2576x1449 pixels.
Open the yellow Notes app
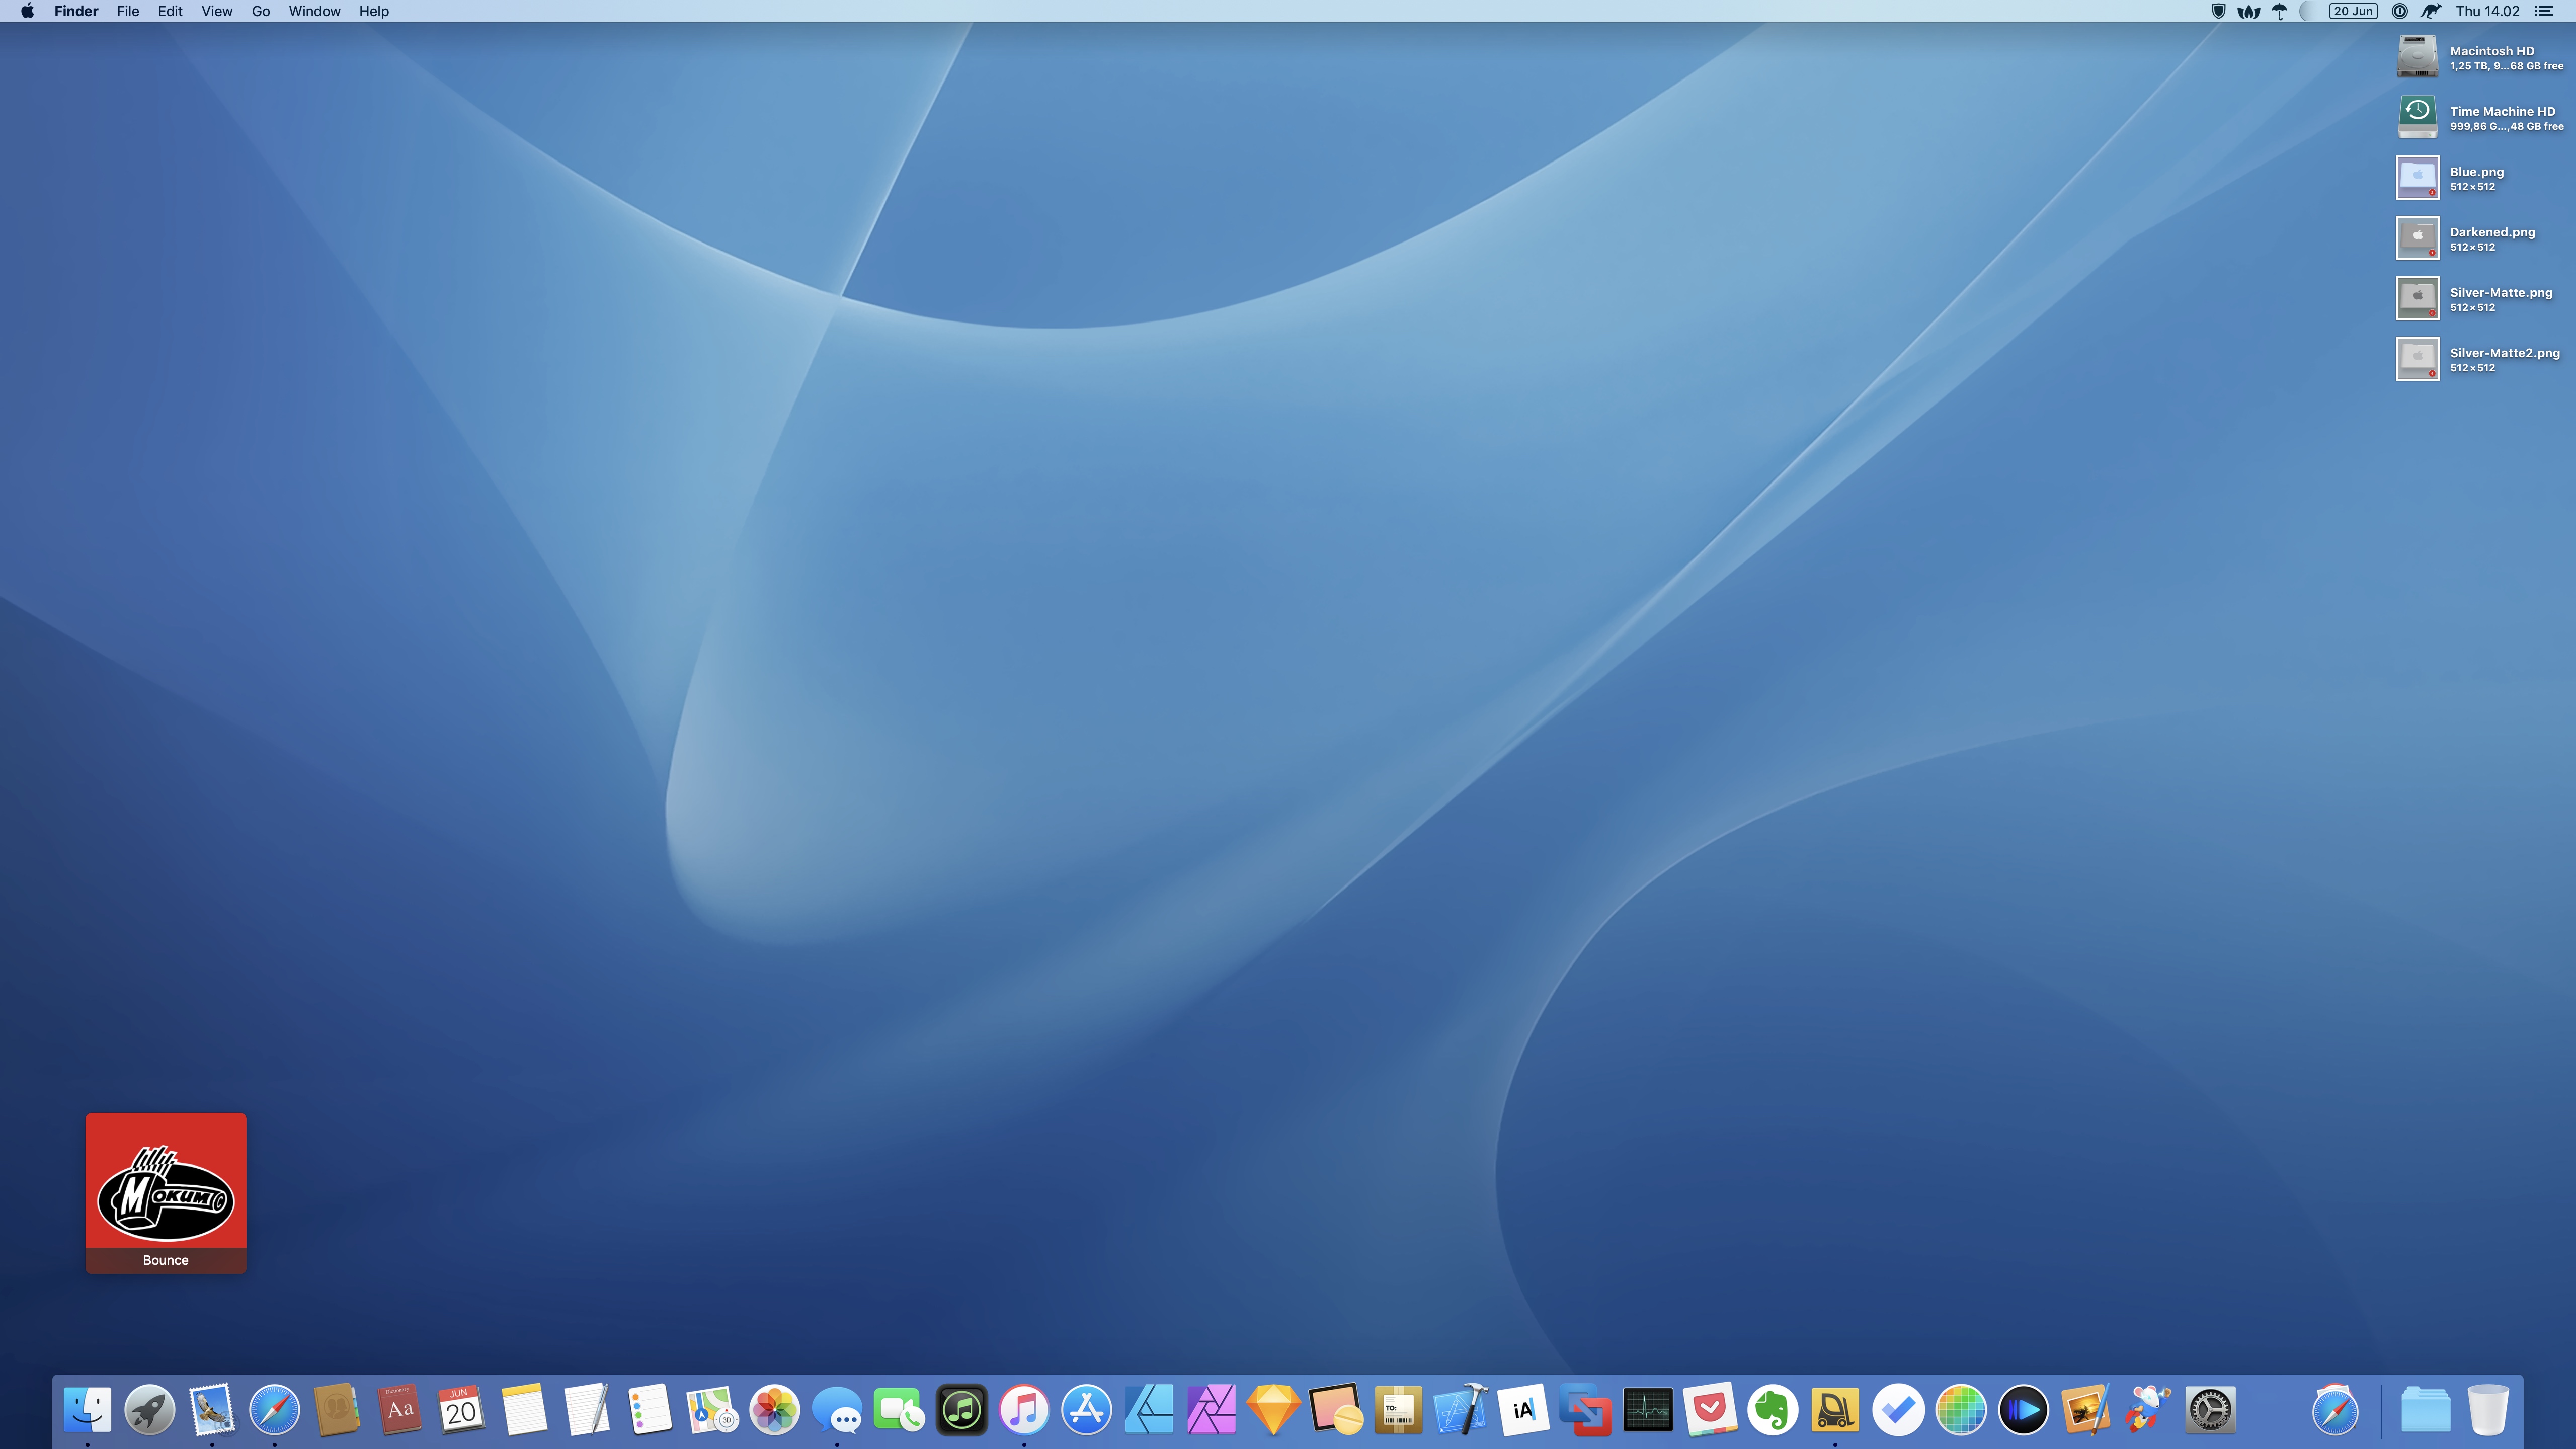[x=524, y=1410]
